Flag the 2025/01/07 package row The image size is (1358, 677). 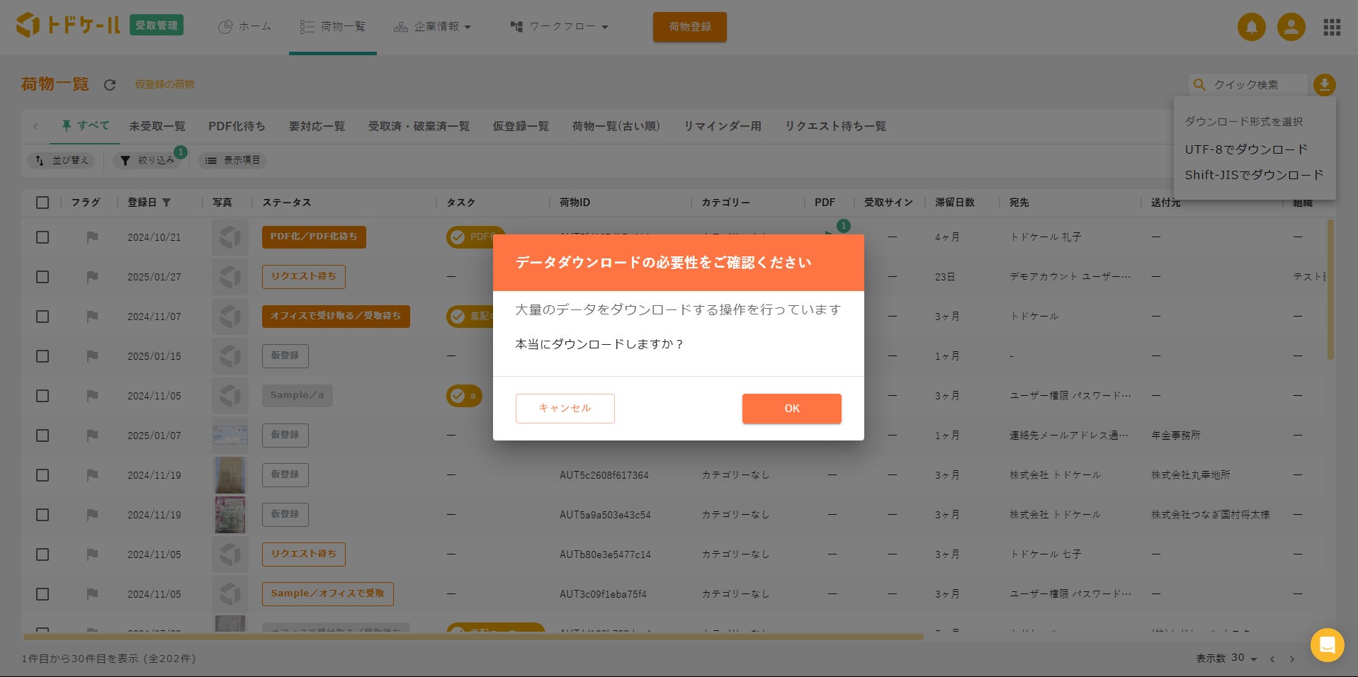[x=92, y=436]
